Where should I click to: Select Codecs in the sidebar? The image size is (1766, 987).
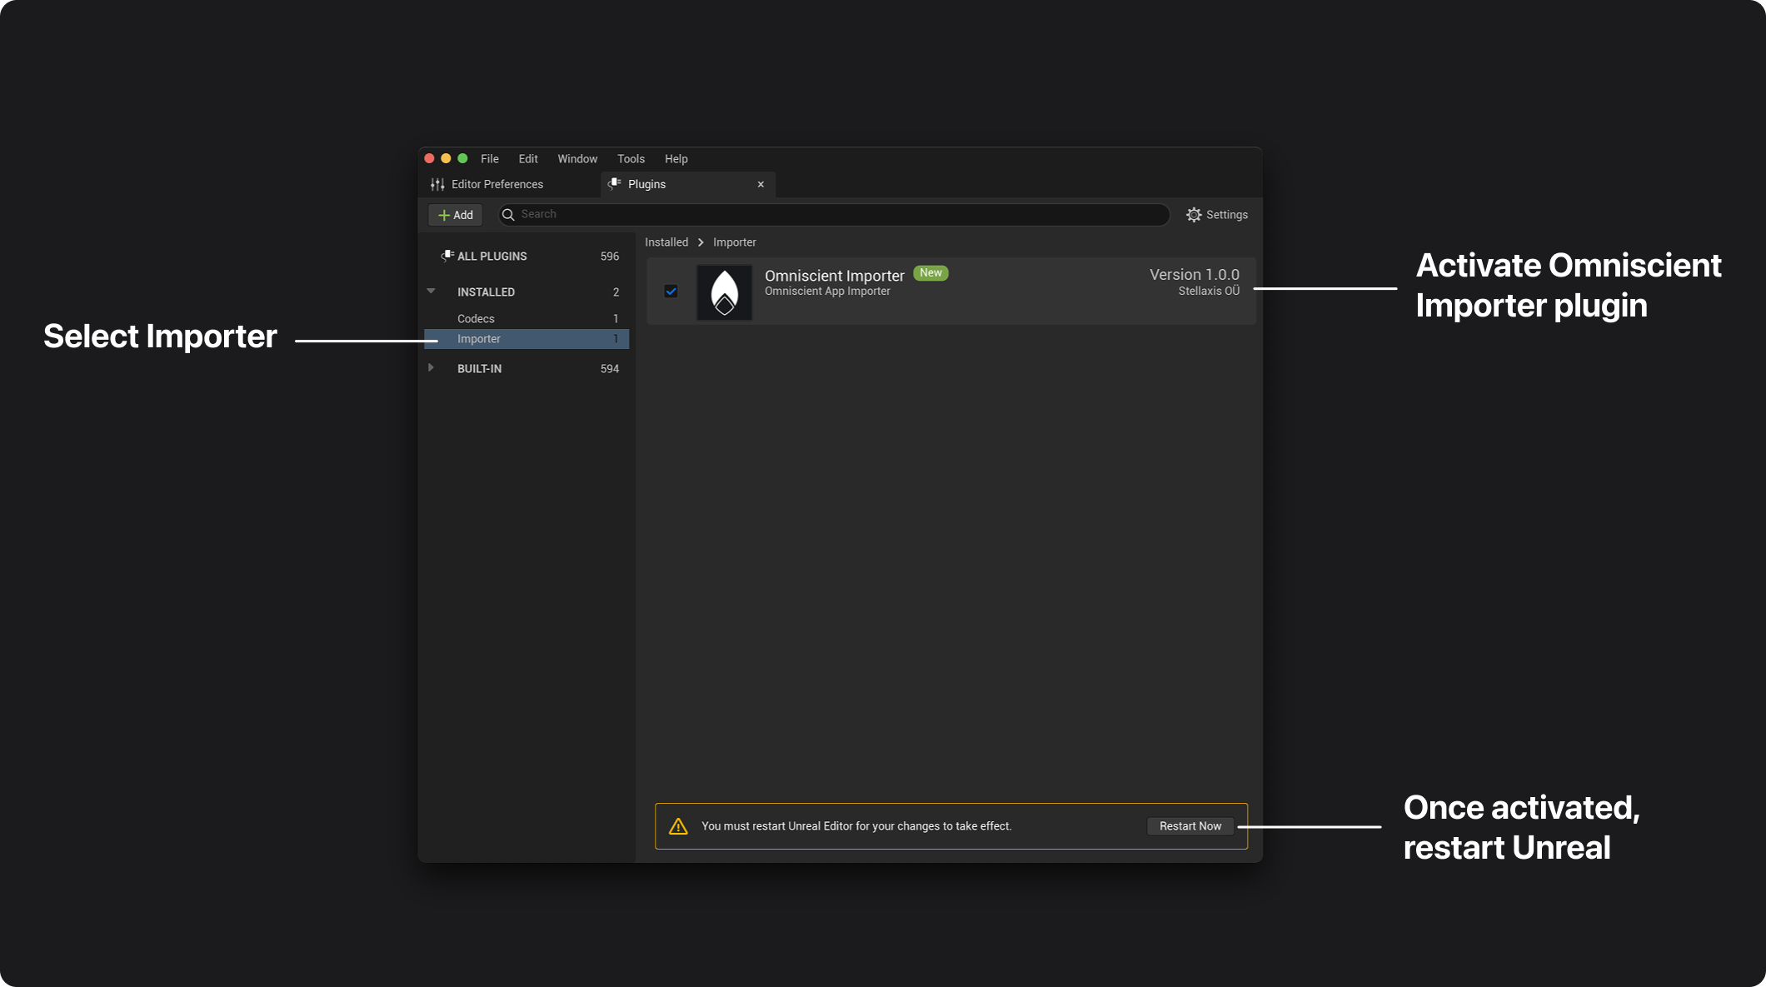pyautogui.click(x=476, y=318)
